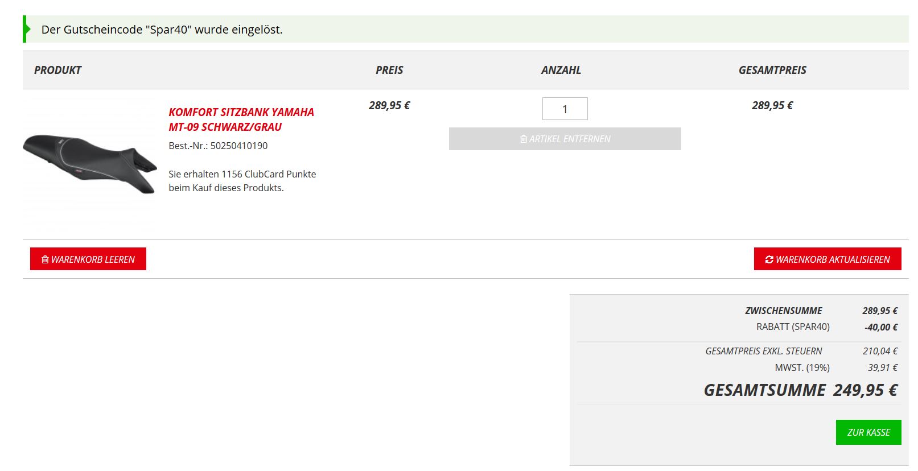Click the GESAMTPREIS column header

772,70
